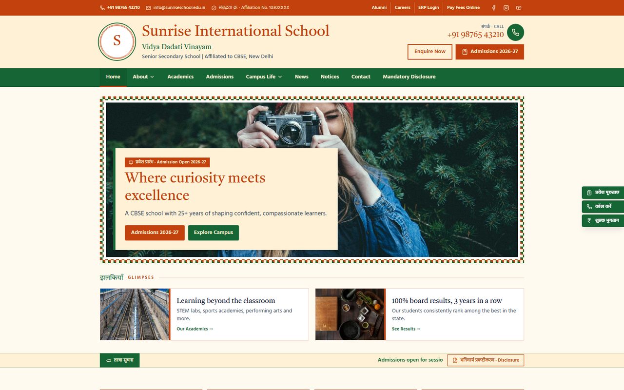Viewport: 624px width, 390px height.
Task: Click the Sunrise International School title
Action: (235, 31)
